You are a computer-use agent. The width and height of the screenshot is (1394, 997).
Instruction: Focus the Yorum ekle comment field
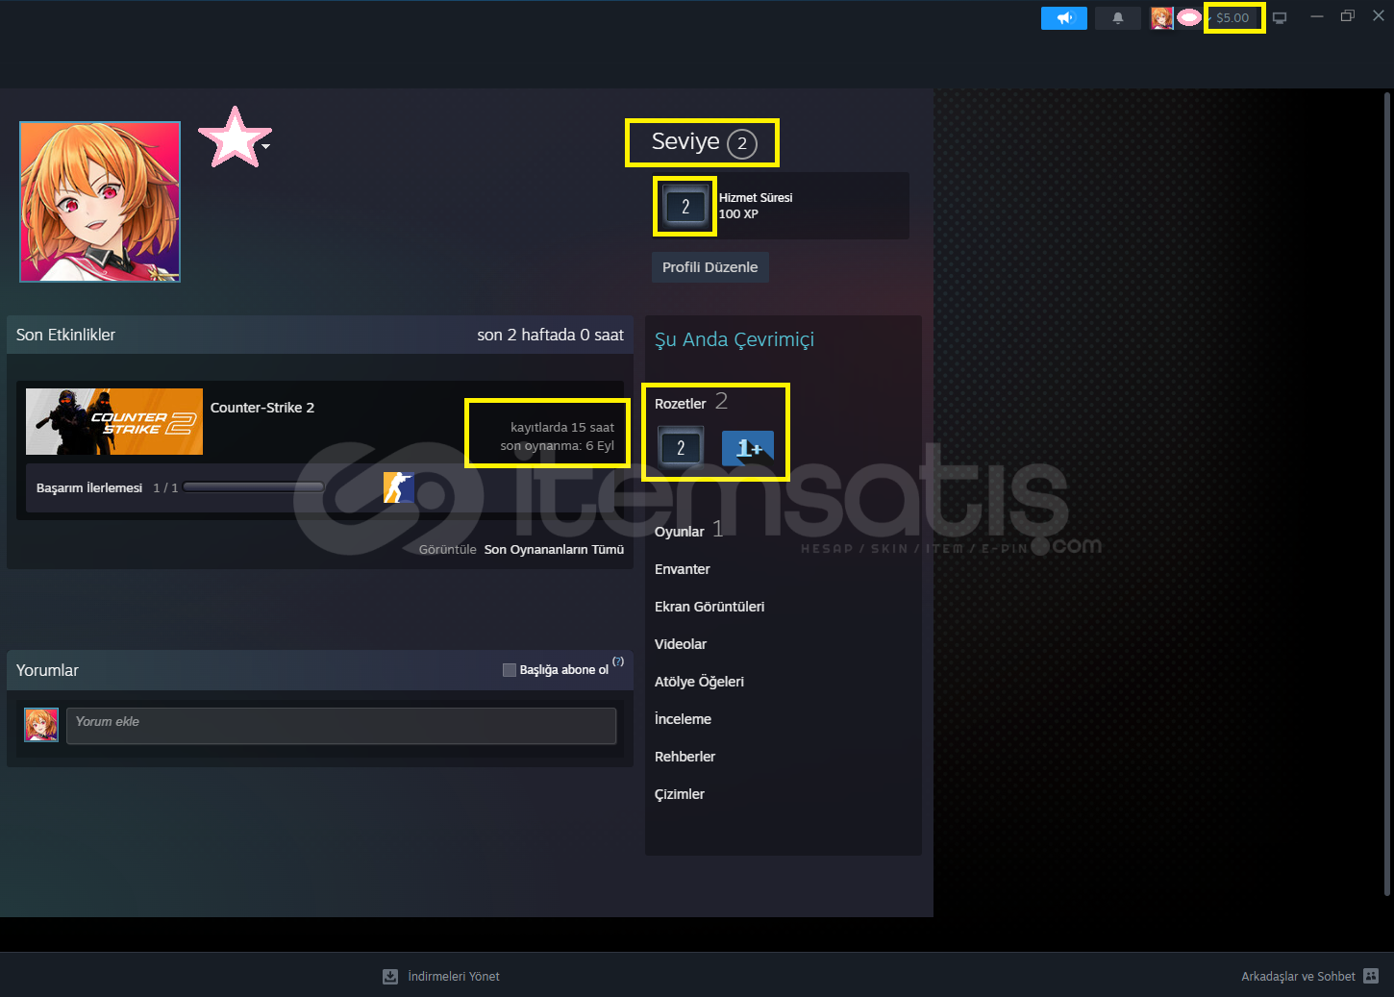point(341,726)
